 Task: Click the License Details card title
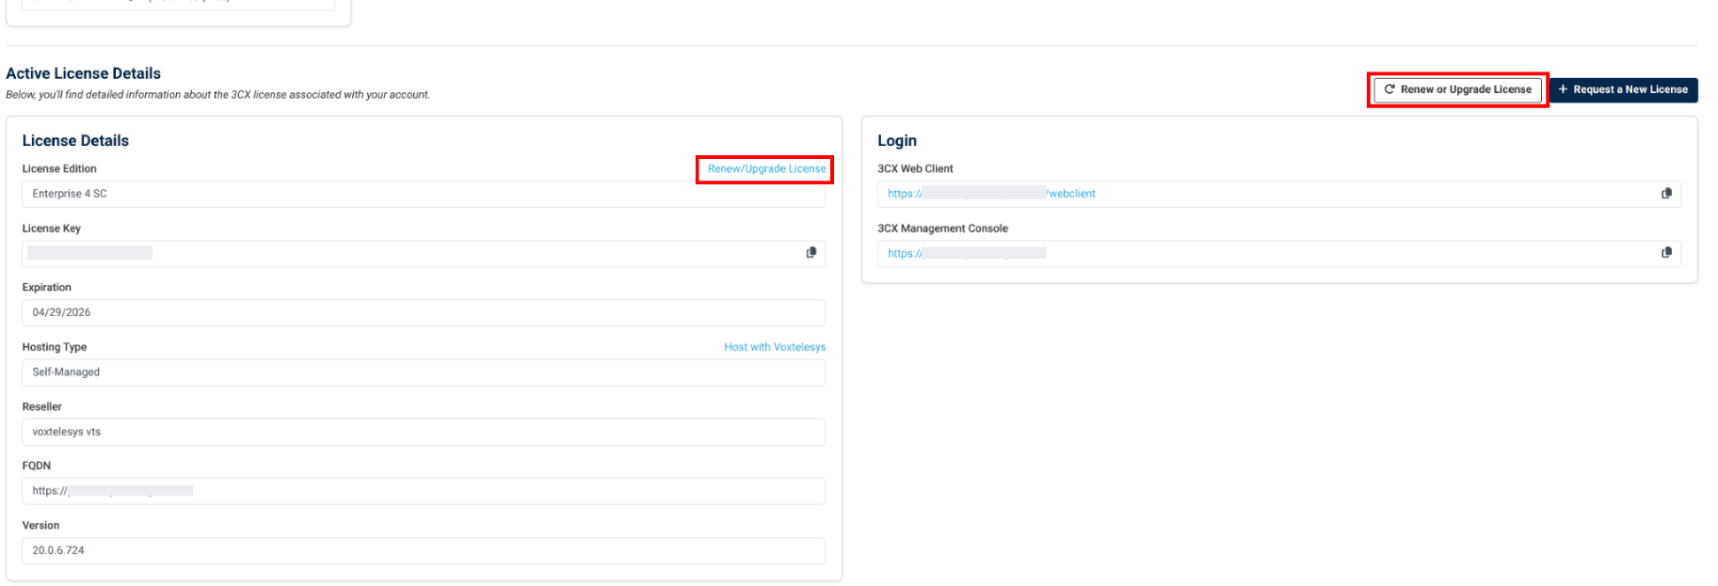(75, 140)
